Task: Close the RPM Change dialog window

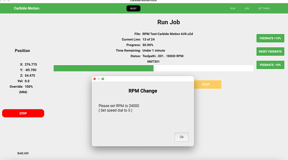Action: (95, 79)
